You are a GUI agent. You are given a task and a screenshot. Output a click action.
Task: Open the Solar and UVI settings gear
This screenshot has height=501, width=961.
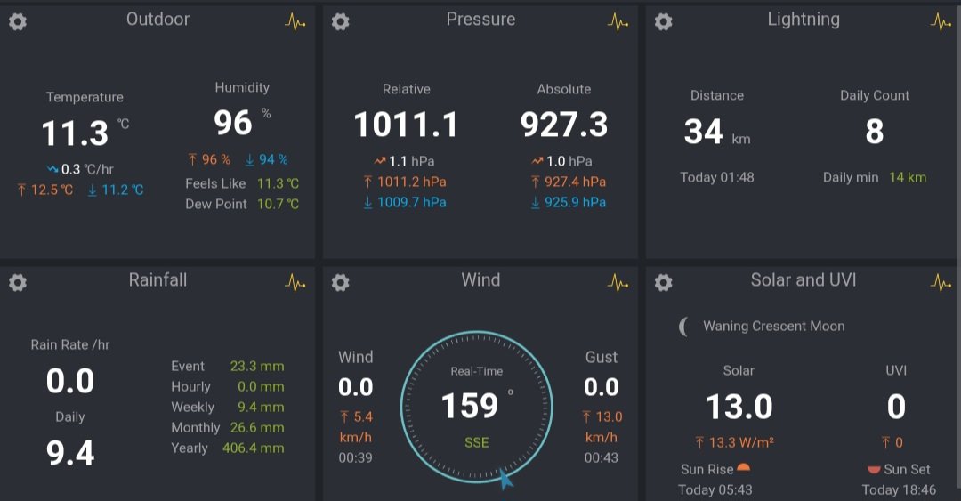(663, 283)
